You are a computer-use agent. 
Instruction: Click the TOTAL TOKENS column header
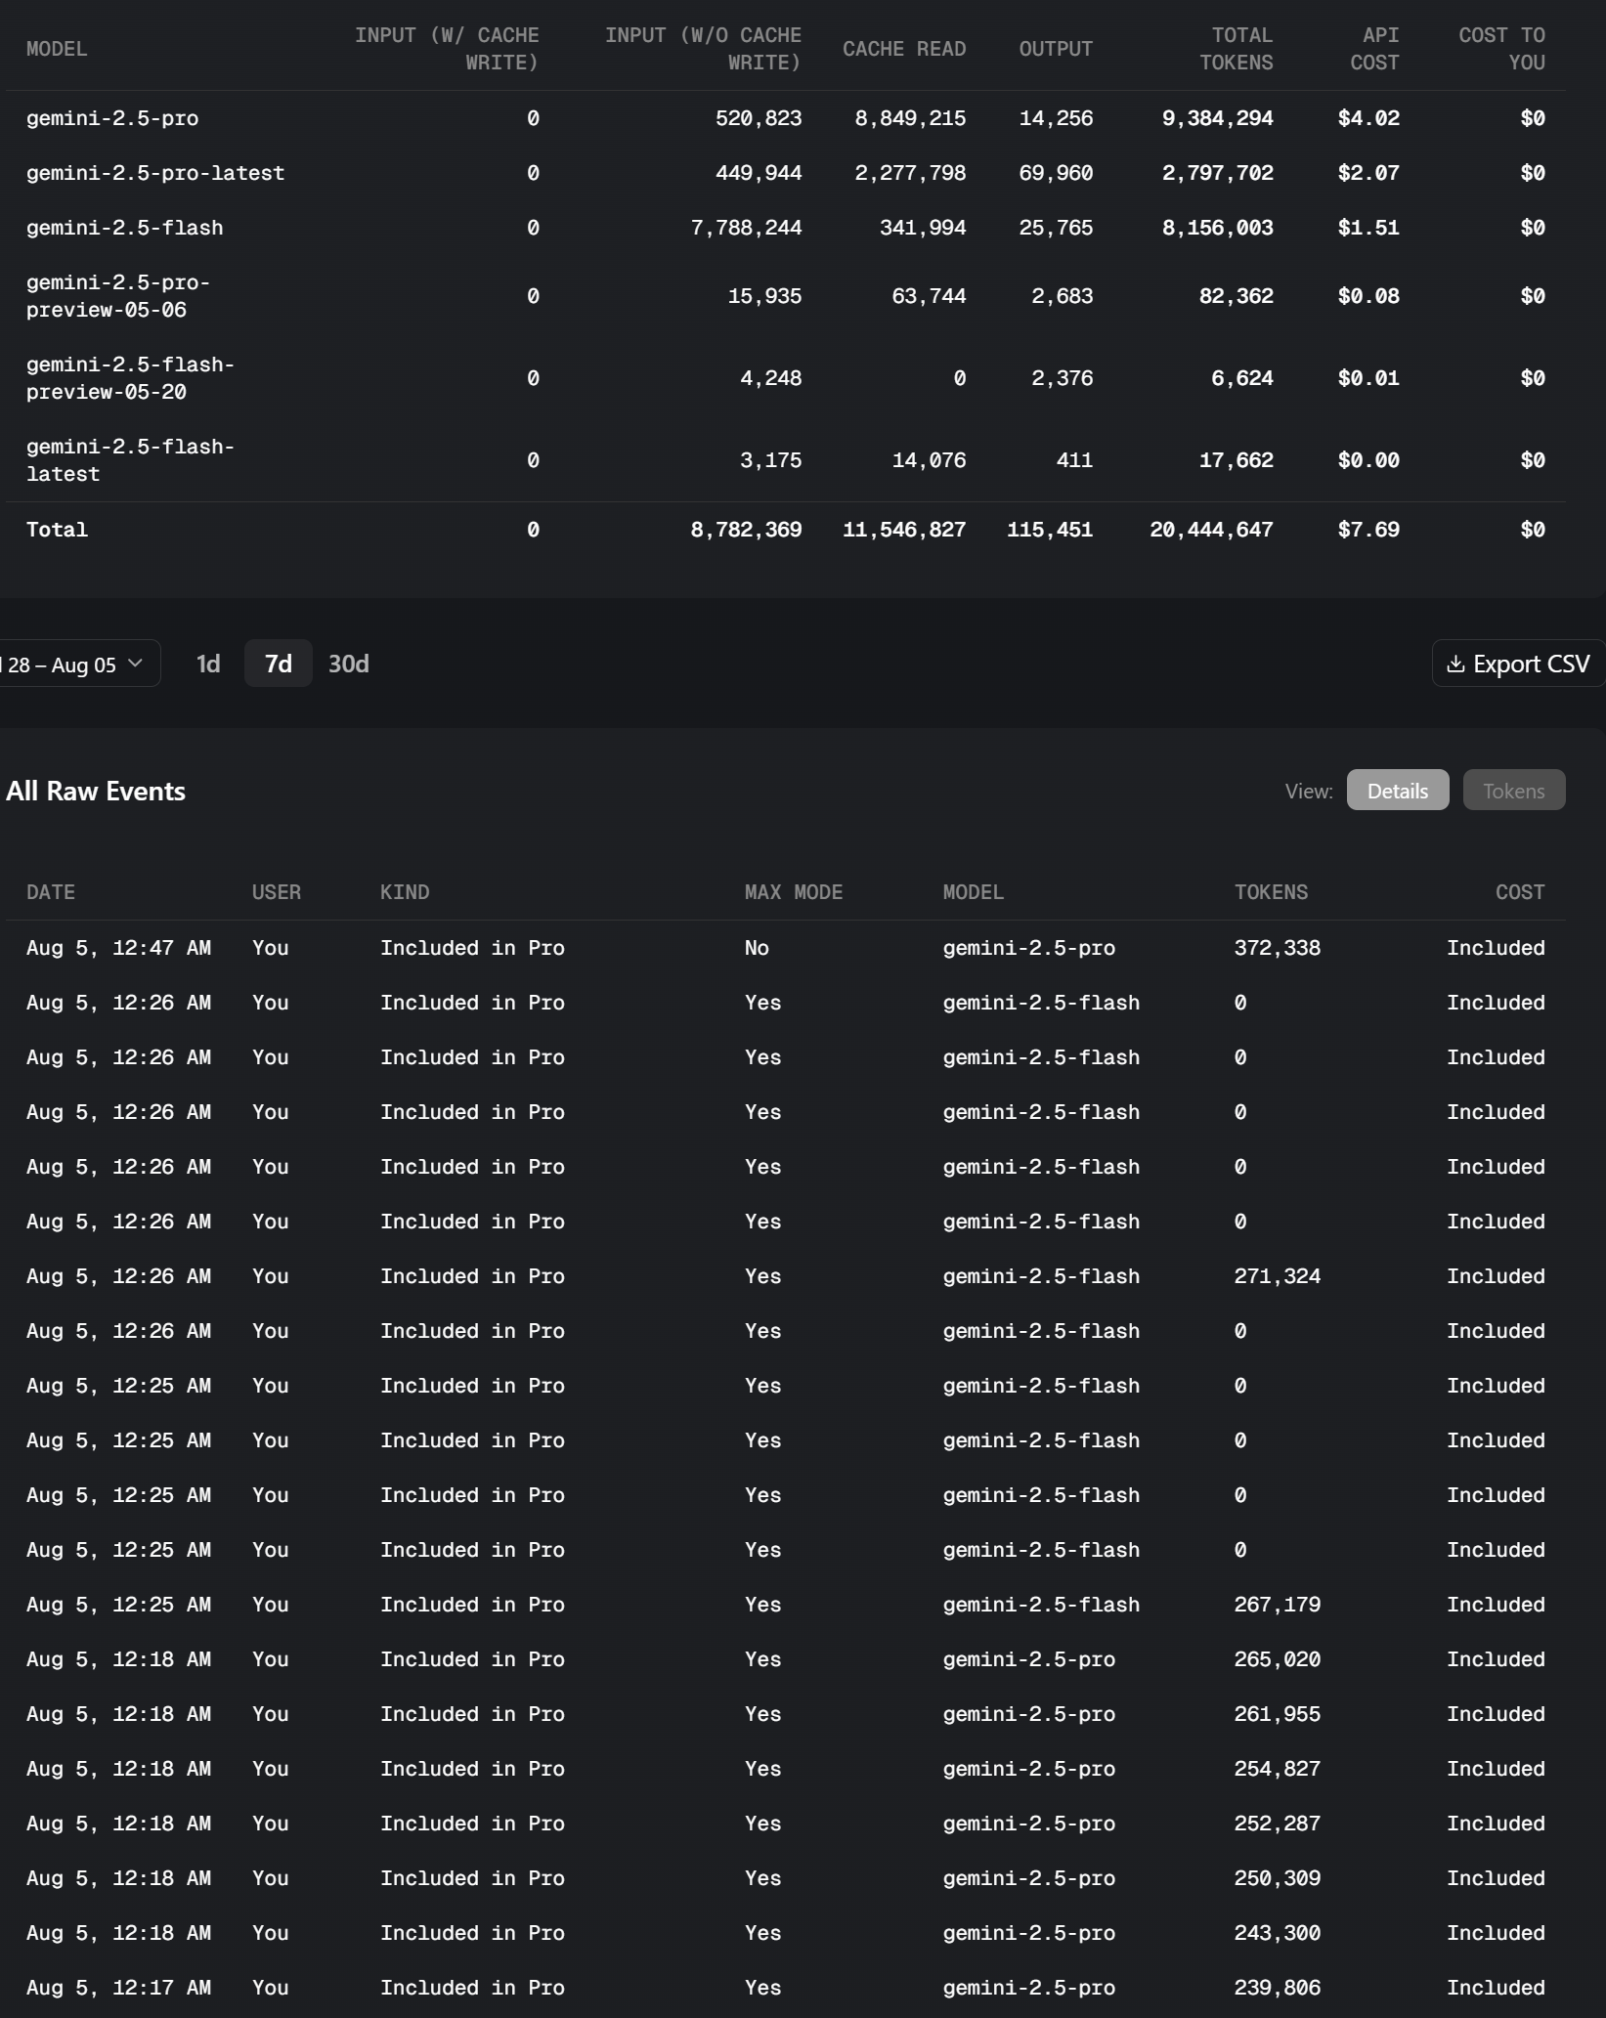click(1237, 49)
